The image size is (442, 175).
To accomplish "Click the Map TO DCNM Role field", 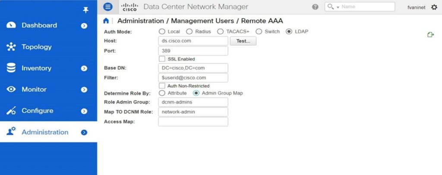I will coord(193,112).
